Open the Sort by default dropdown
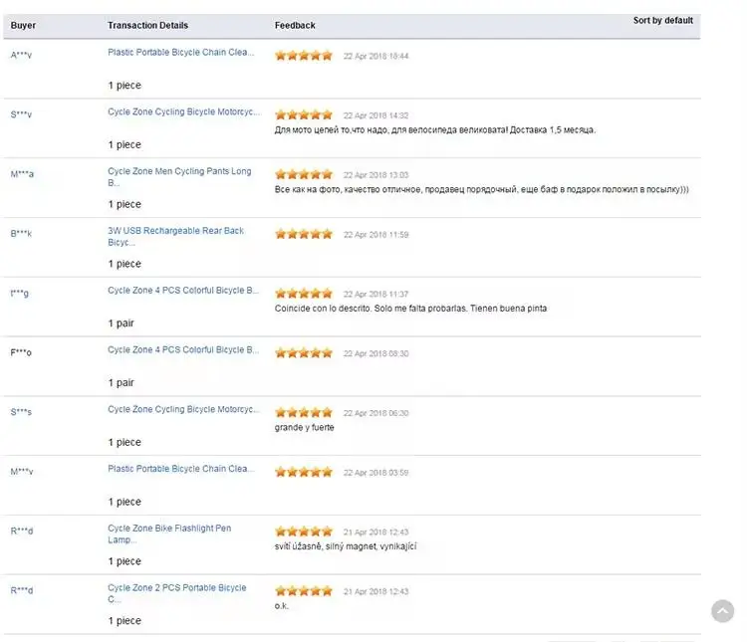 pyautogui.click(x=662, y=21)
